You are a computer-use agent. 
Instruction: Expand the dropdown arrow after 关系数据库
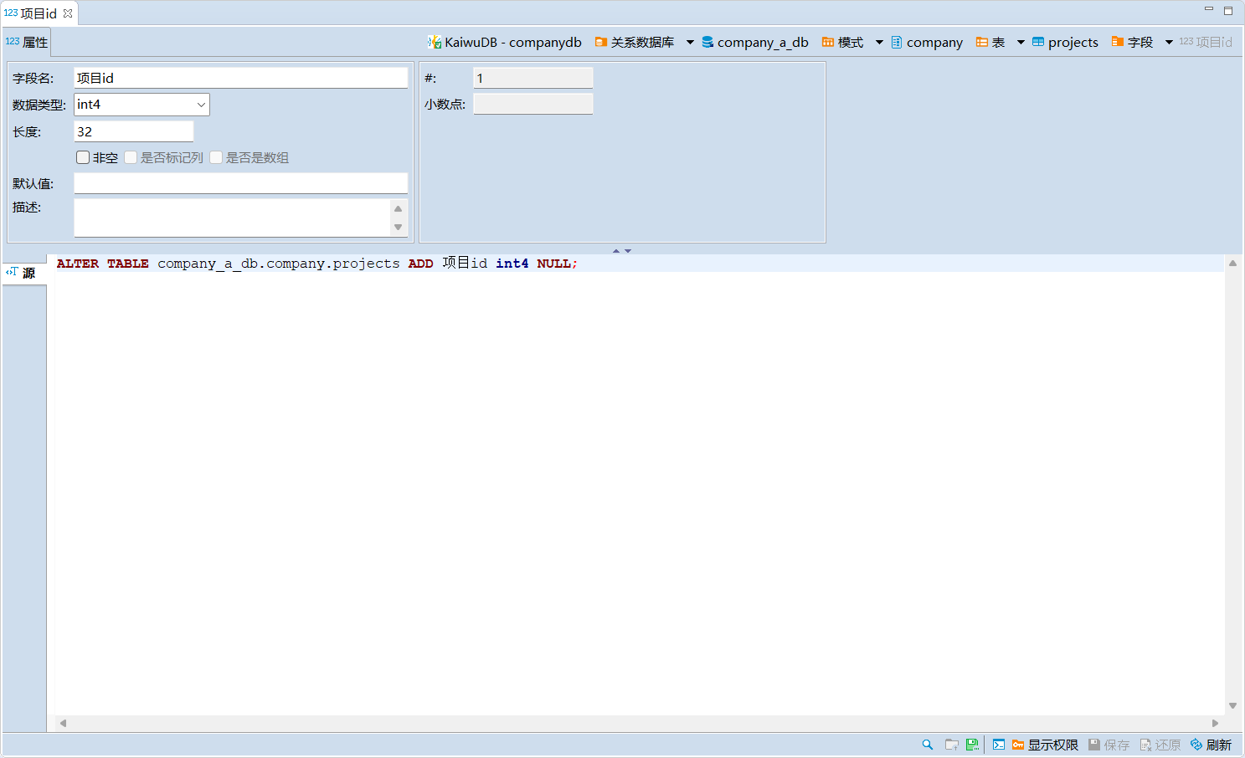pyautogui.click(x=690, y=42)
